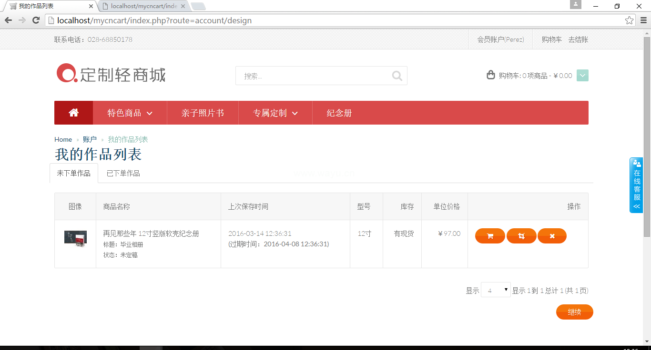Open the 在线客服 side panel
651x350 pixels.
tap(637, 185)
